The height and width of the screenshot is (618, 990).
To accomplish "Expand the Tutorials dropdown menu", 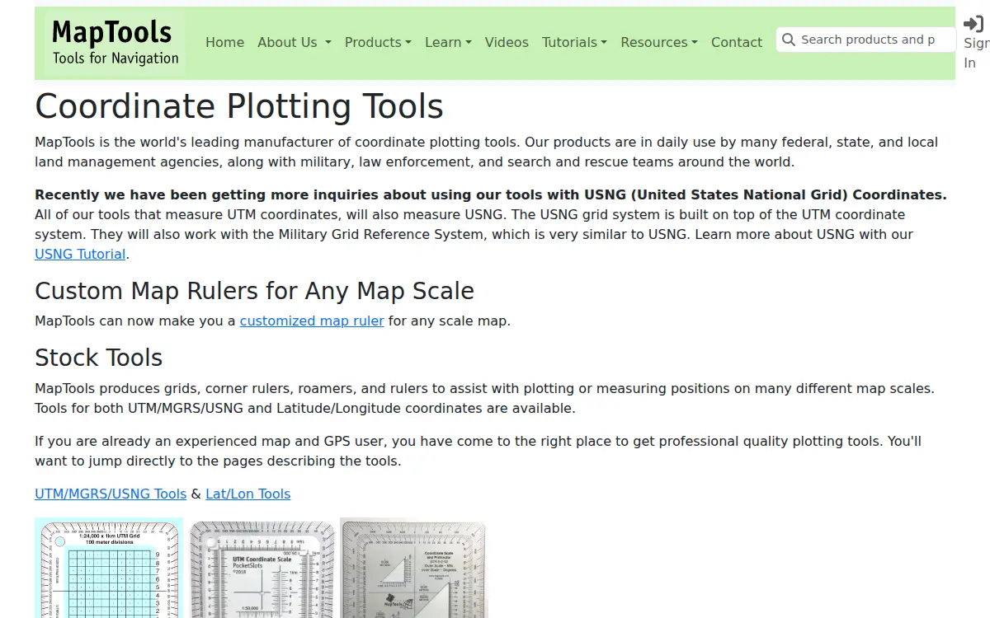I will (574, 42).
